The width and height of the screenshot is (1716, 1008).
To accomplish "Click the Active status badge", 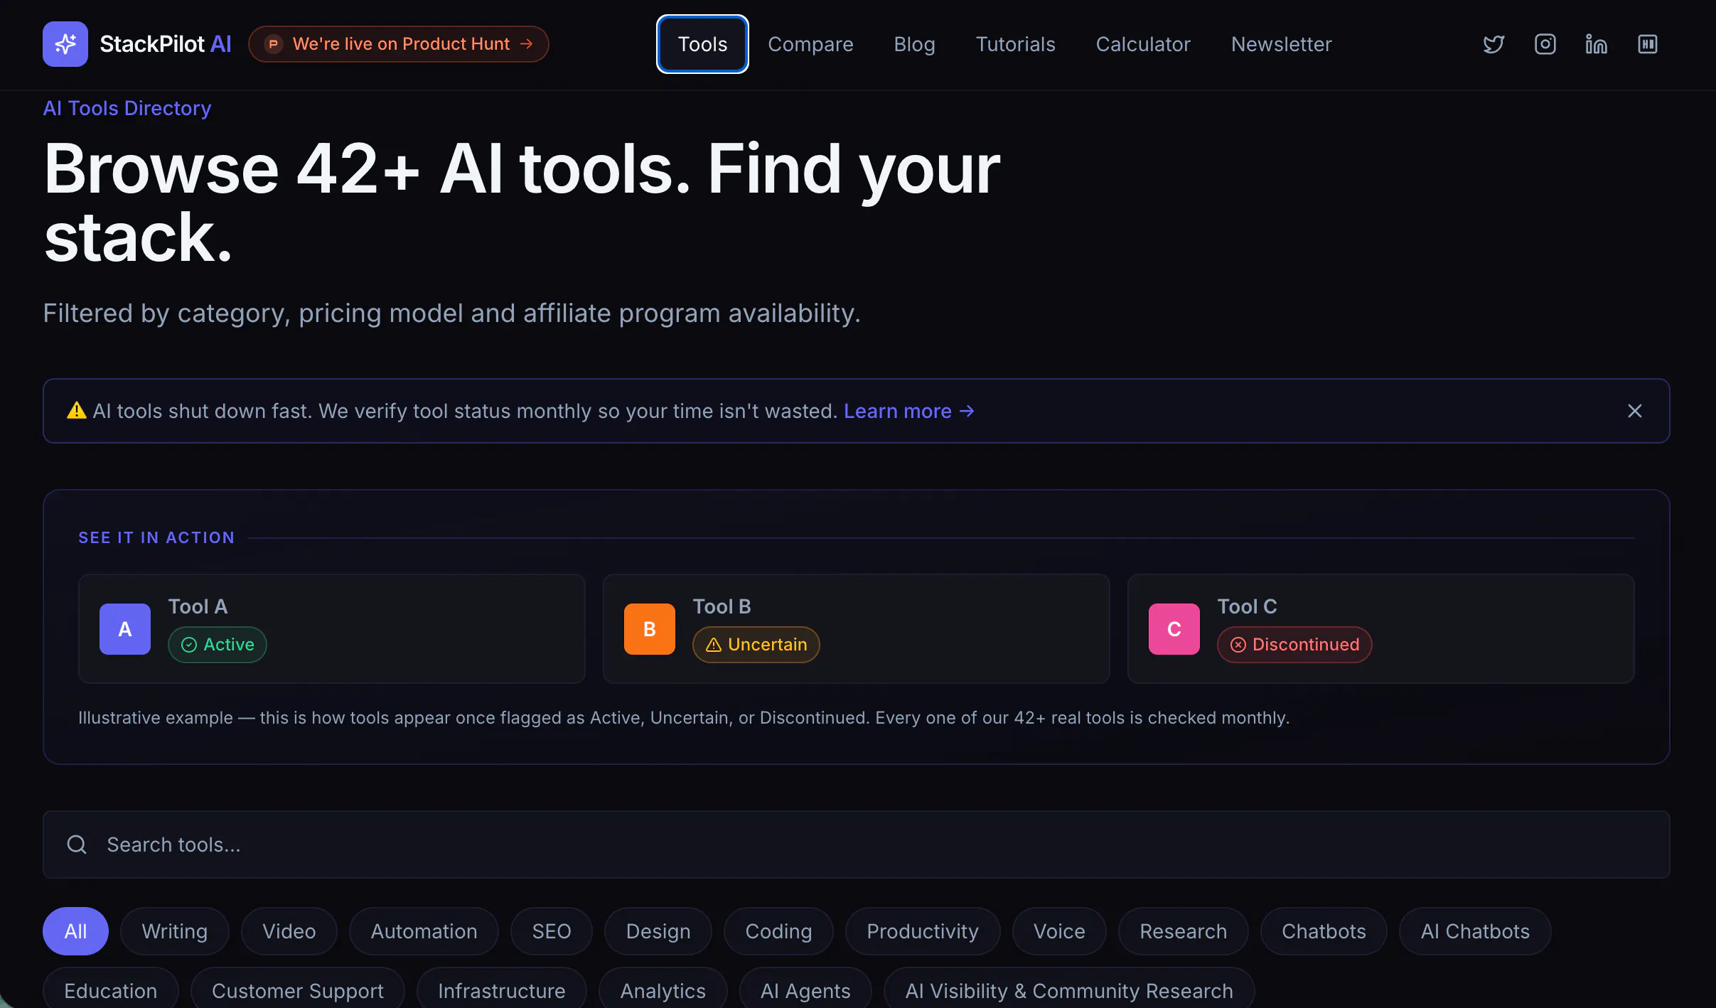I will (218, 645).
